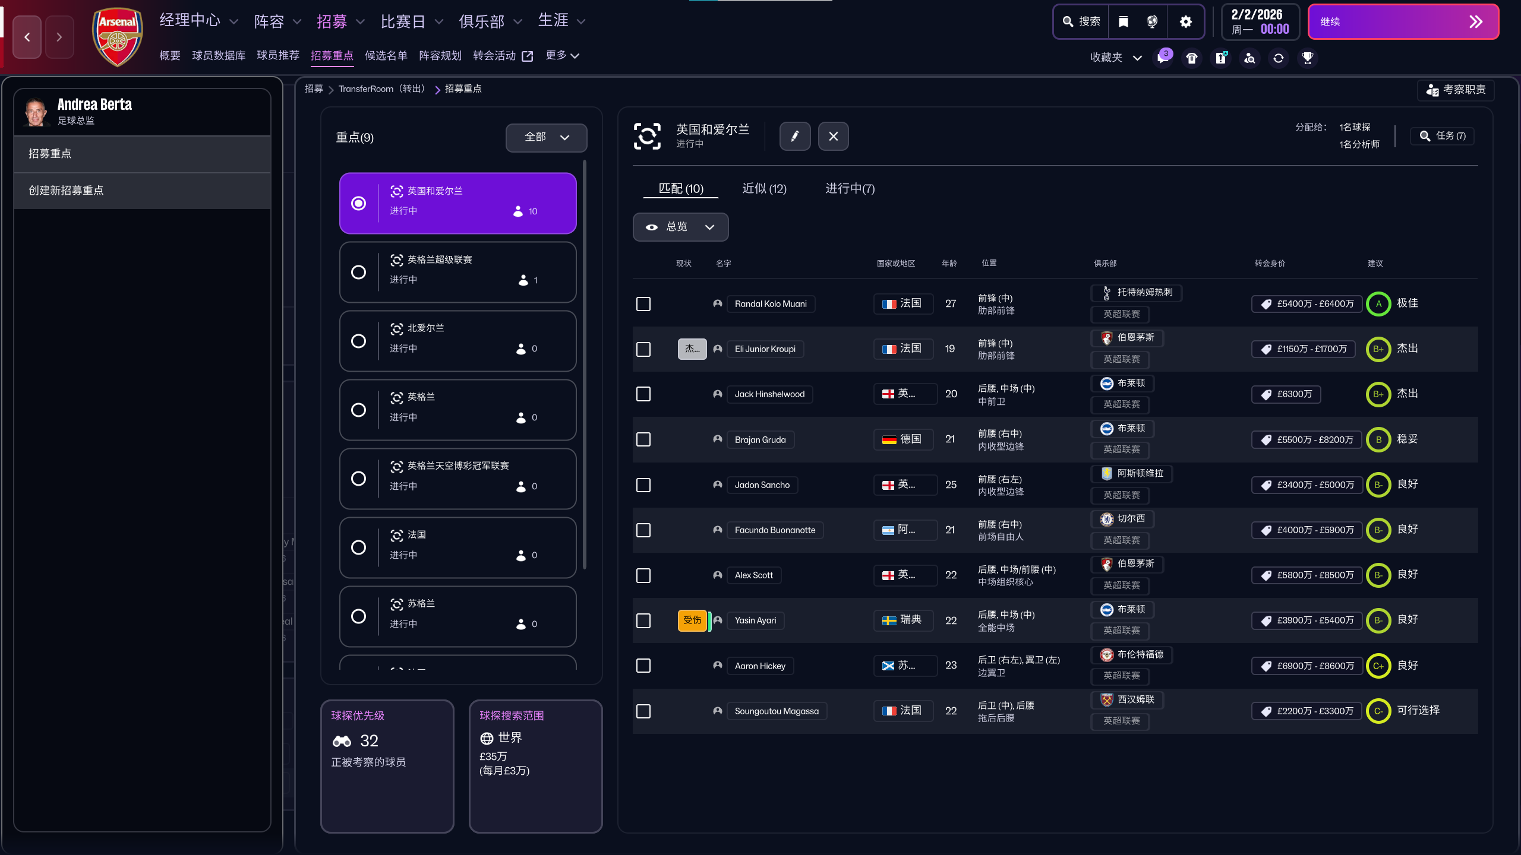Tick the checkbox beside Jadon Sancho
The width and height of the screenshot is (1521, 855).
[643, 485]
